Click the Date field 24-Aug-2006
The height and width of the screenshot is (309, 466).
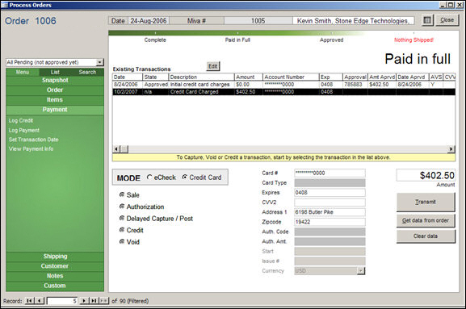149,21
